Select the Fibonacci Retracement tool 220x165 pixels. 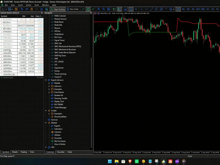(161, 9)
